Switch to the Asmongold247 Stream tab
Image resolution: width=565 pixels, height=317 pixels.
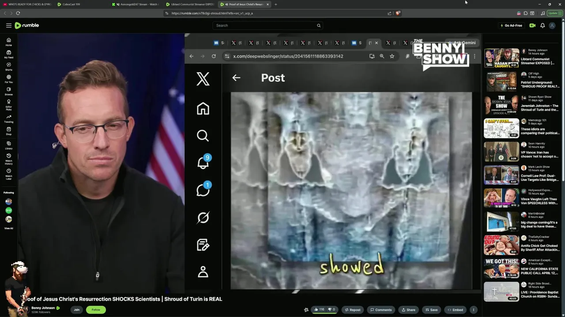(x=136, y=4)
